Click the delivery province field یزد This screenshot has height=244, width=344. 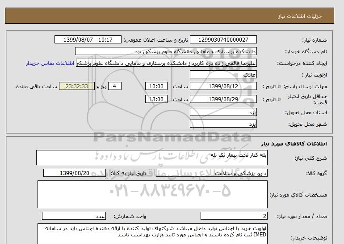(x=223, y=112)
